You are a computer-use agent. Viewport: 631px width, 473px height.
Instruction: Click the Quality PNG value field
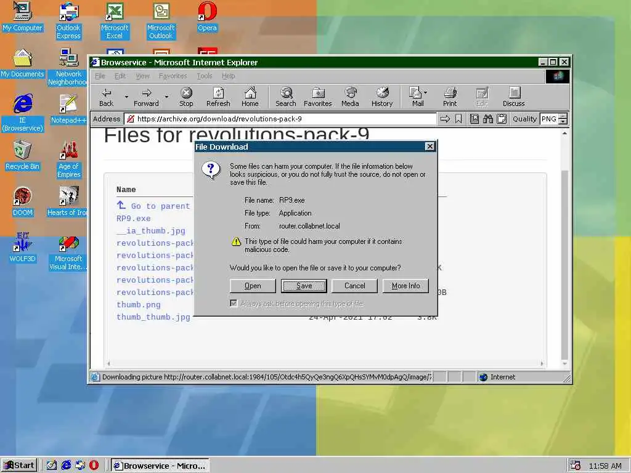(549, 119)
